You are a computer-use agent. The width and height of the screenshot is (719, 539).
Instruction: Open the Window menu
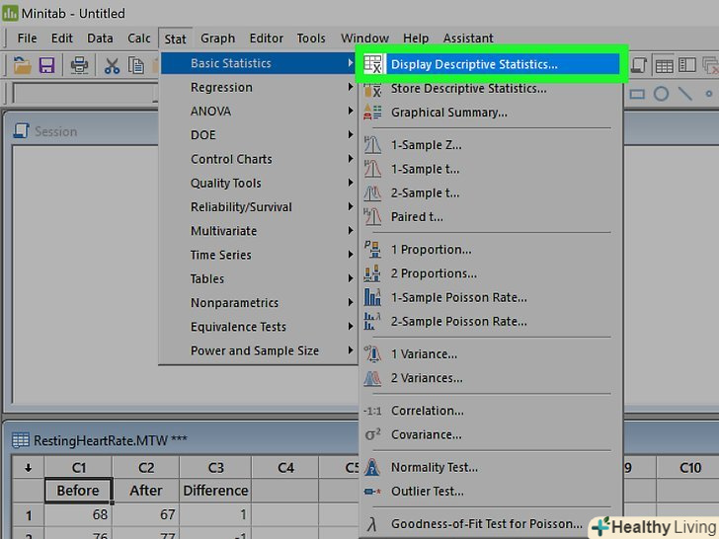(x=364, y=38)
